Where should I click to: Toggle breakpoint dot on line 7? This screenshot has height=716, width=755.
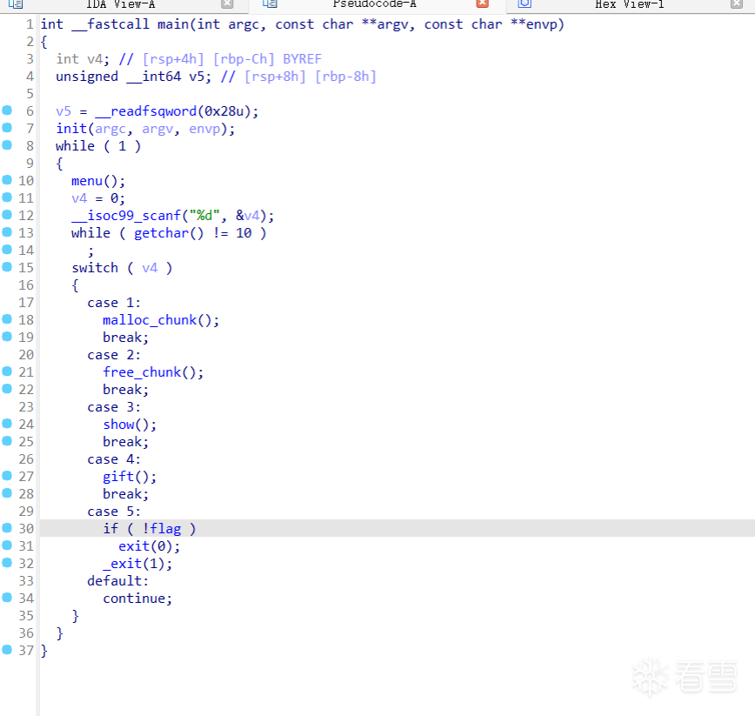click(7, 128)
